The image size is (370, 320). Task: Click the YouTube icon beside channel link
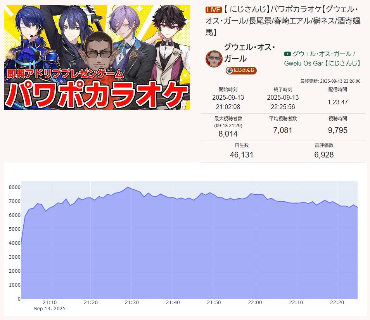(x=287, y=54)
